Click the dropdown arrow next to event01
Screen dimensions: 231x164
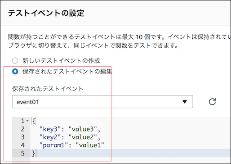pyautogui.click(x=185, y=102)
